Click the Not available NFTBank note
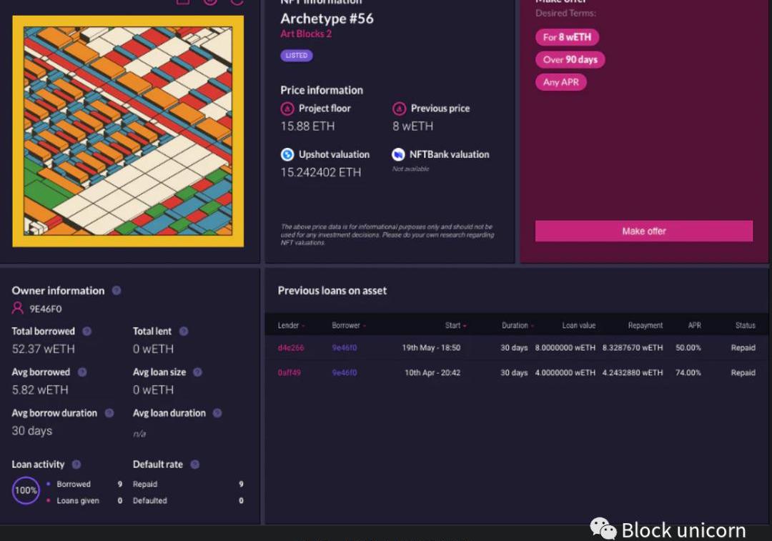The height and width of the screenshot is (541, 772). [410, 169]
